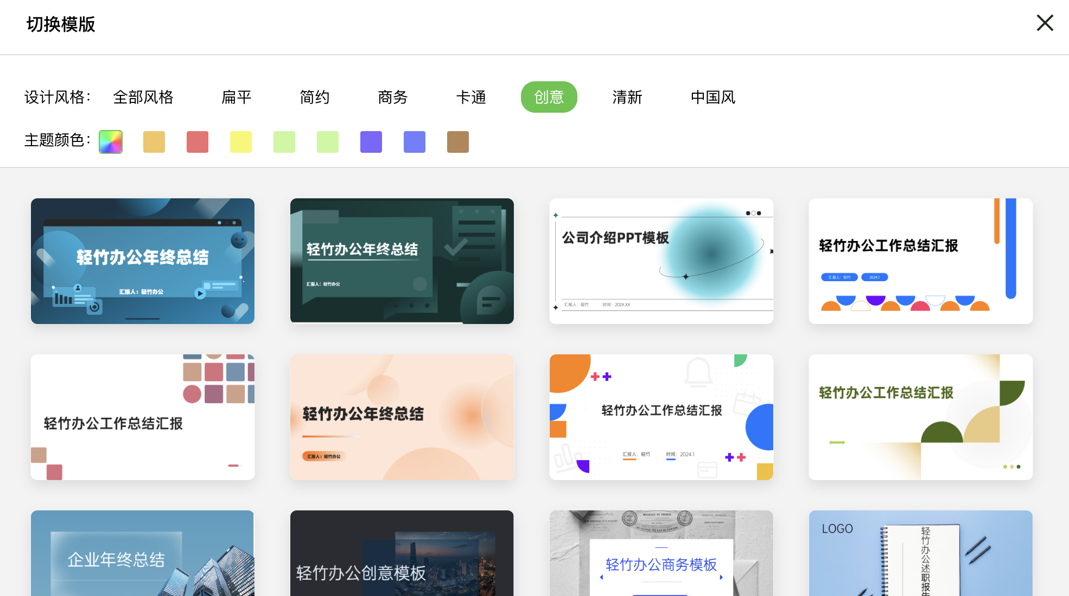
Task: Select the red theme color swatch
Action: [x=197, y=141]
